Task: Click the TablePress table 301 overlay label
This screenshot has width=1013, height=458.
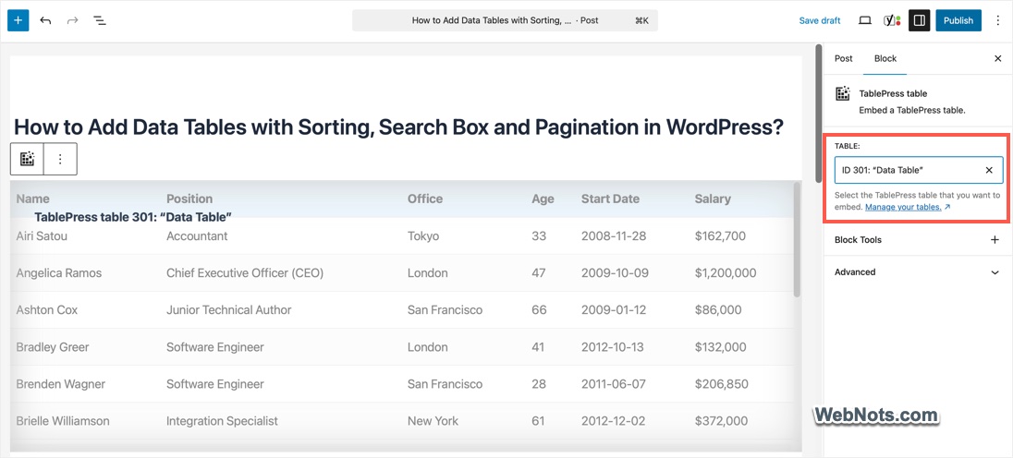Action: (133, 217)
